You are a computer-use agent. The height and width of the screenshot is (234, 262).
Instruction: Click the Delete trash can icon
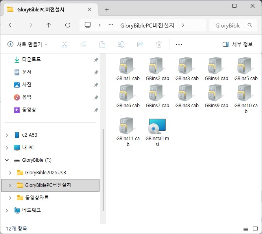tap(159, 44)
